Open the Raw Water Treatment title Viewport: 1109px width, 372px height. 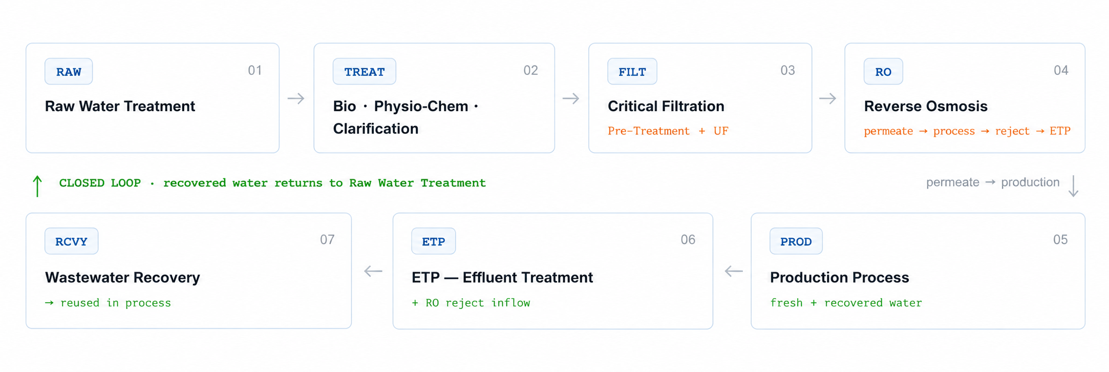click(120, 106)
